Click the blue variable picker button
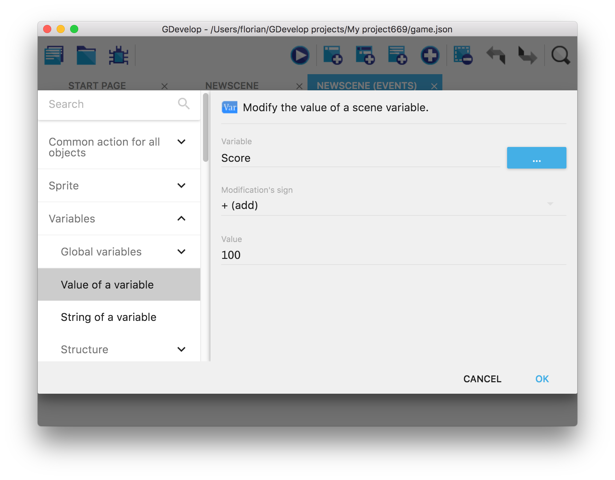 pos(536,158)
